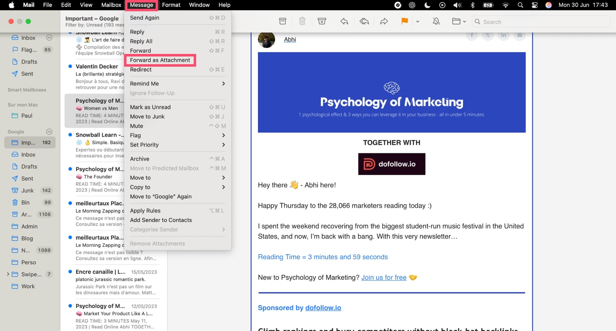Open the flag colour dropdown arrow
616x331 pixels.
[418, 22]
